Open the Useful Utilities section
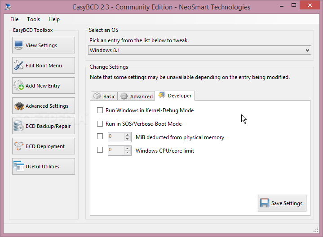323x237 pixels. (x=44, y=166)
